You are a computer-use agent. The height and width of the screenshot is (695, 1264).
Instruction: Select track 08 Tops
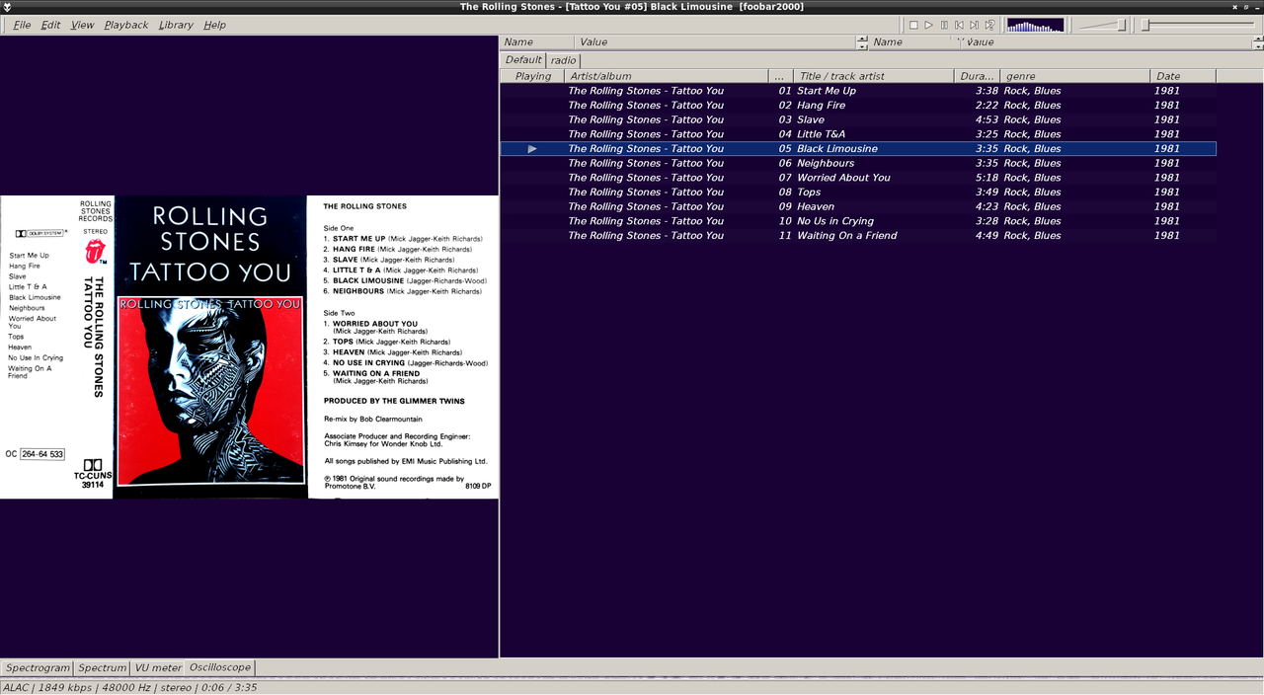click(x=858, y=192)
